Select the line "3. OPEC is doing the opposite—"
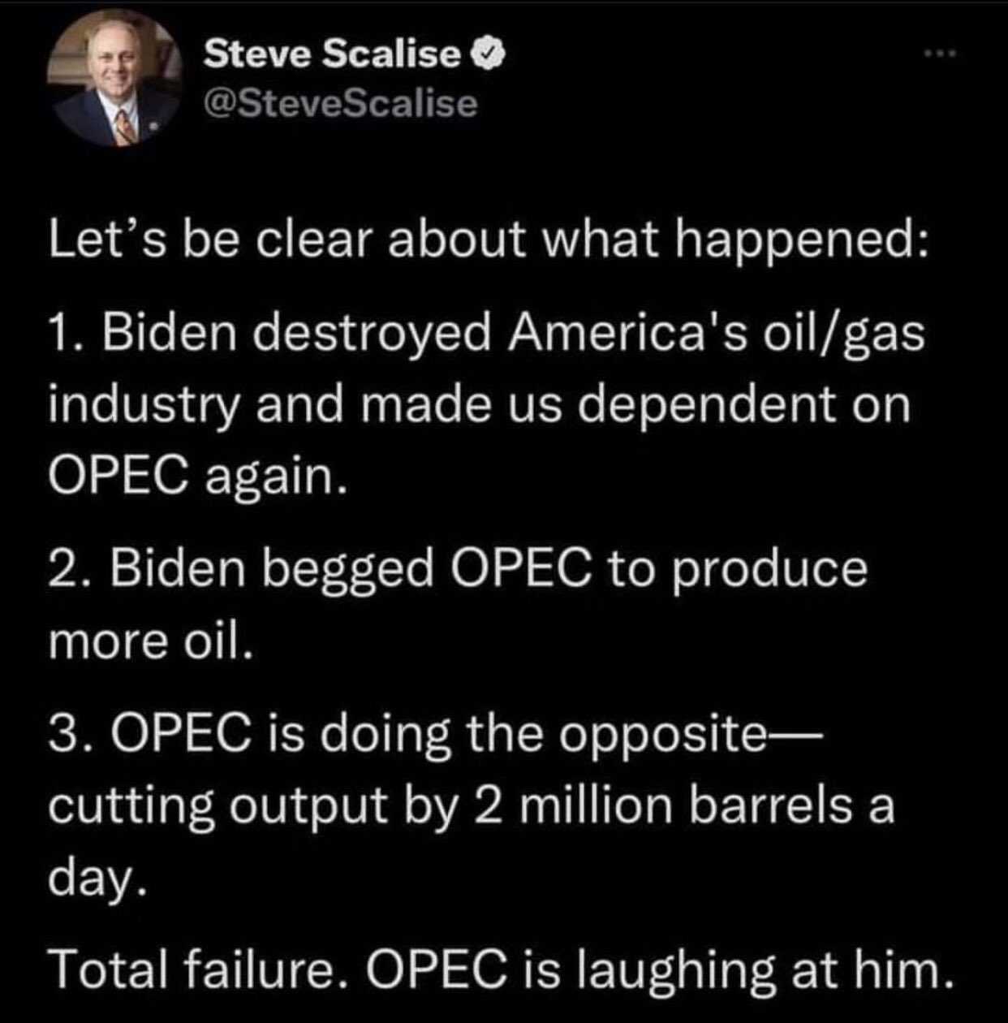This screenshot has height=1023, width=1008. coord(435,735)
